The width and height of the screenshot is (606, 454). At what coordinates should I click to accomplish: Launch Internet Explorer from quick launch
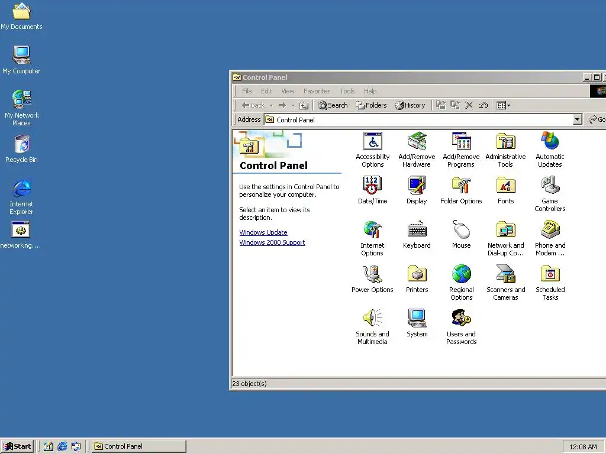62,446
